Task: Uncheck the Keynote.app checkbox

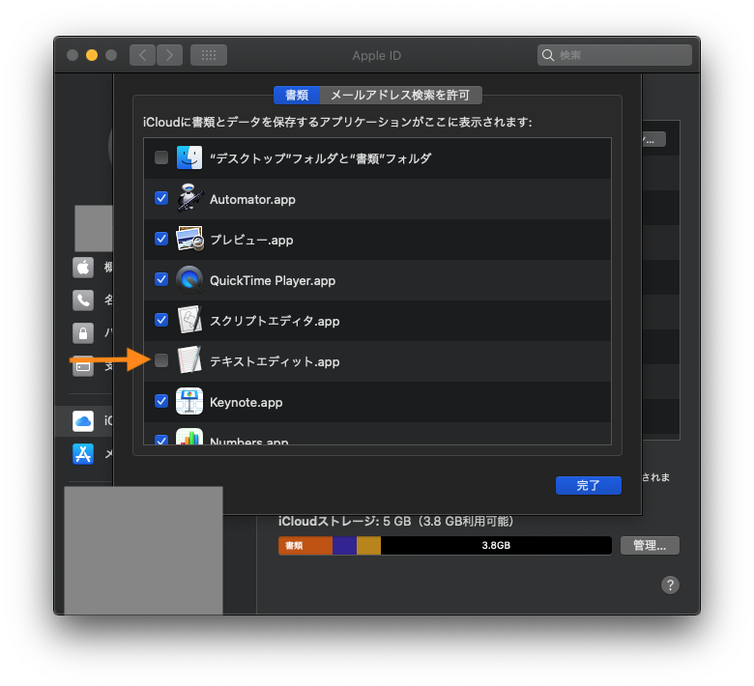Action: (161, 401)
